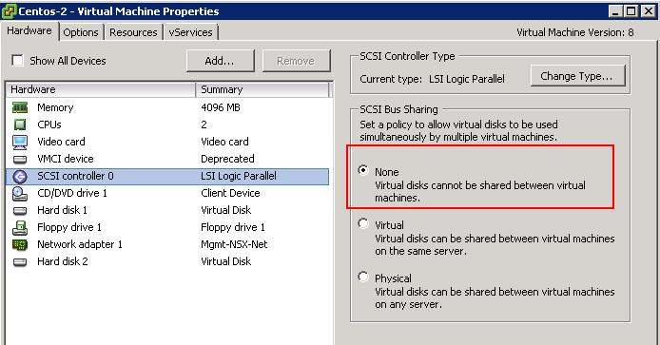The height and width of the screenshot is (345, 660).
Task: Choose Physical SCSI bus sharing
Action: [363, 277]
